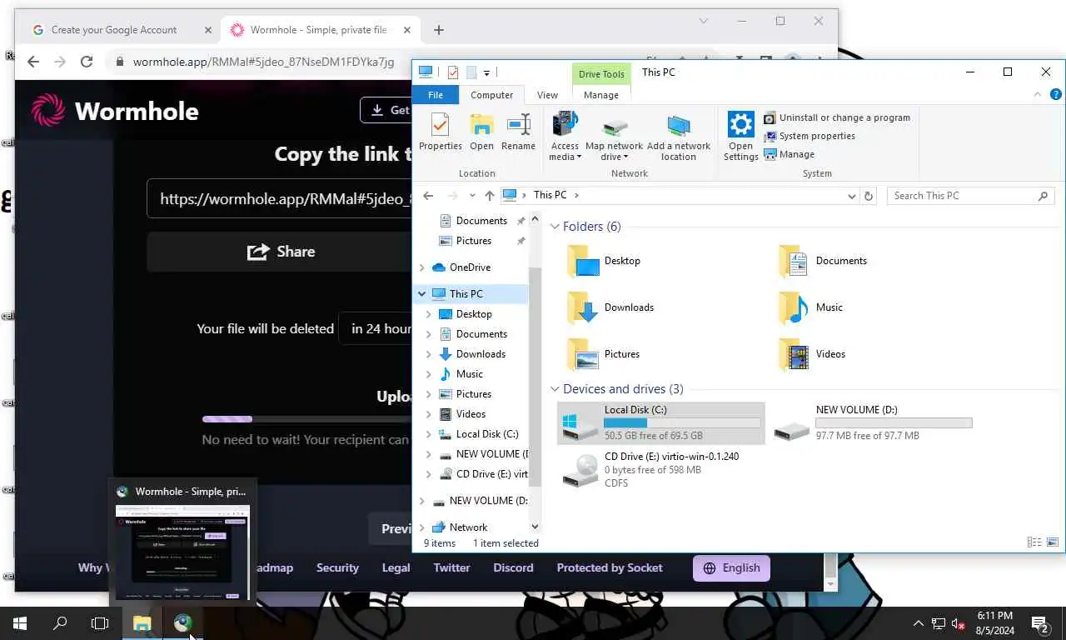Click the Open folder icon in ribbon
1066x640 pixels.
coord(481,132)
